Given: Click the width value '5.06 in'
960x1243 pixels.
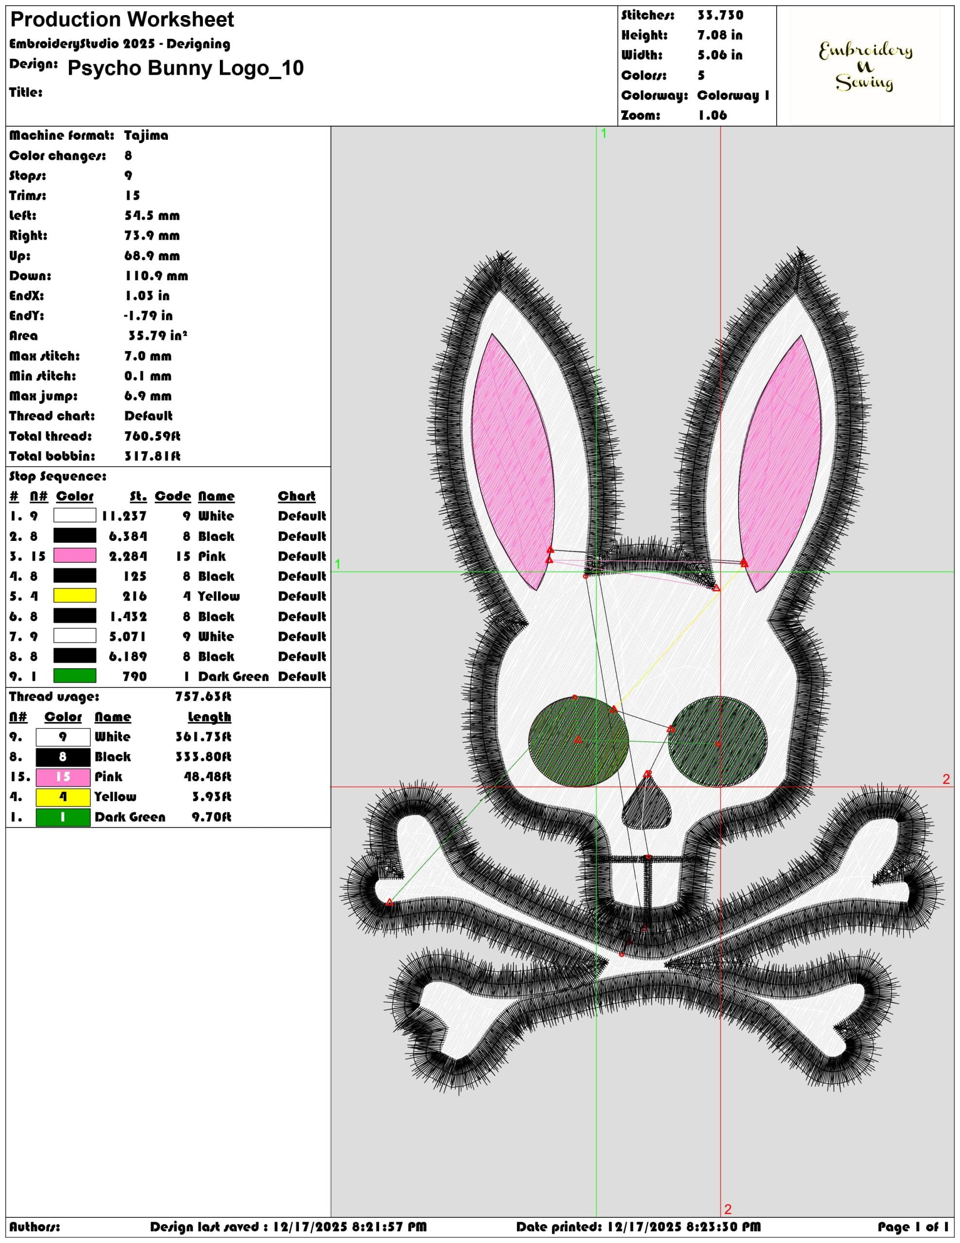Looking at the screenshot, I should 720,55.
